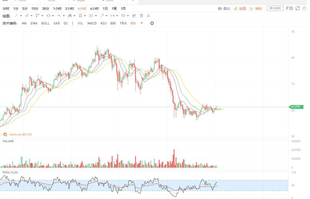Toggle fullscreen chart view icon
Image resolution: width=310 pixels, height=199 pixels.
click(298, 8)
